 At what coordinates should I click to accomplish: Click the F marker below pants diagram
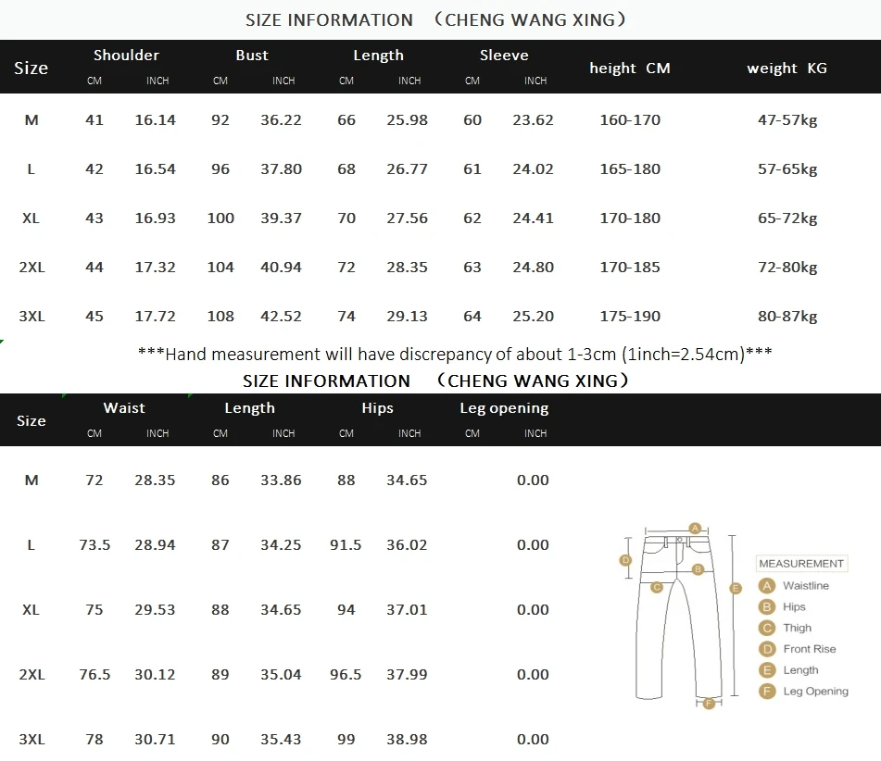click(709, 704)
